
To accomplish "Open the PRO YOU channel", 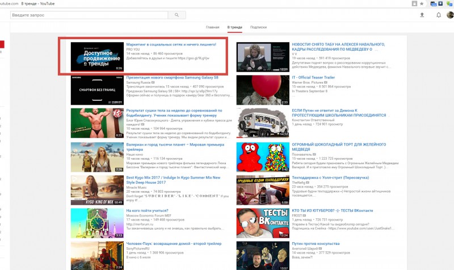I will (133, 49).
